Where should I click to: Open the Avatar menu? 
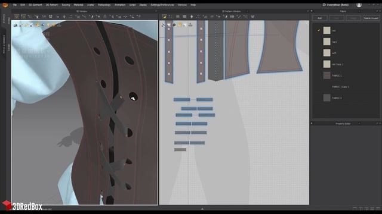tap(91, 5)
